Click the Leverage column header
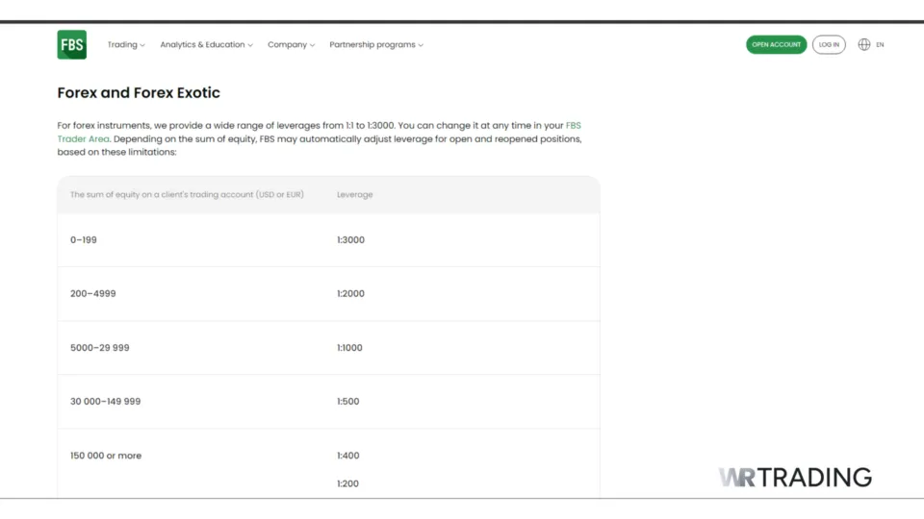Screen dimensions: 924x519 354,195
